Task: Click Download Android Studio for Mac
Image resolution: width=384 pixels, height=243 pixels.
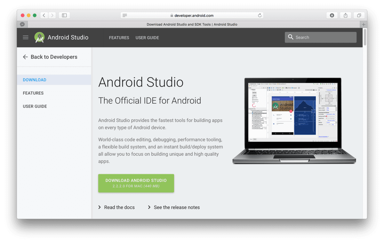Action: point(136,183)
